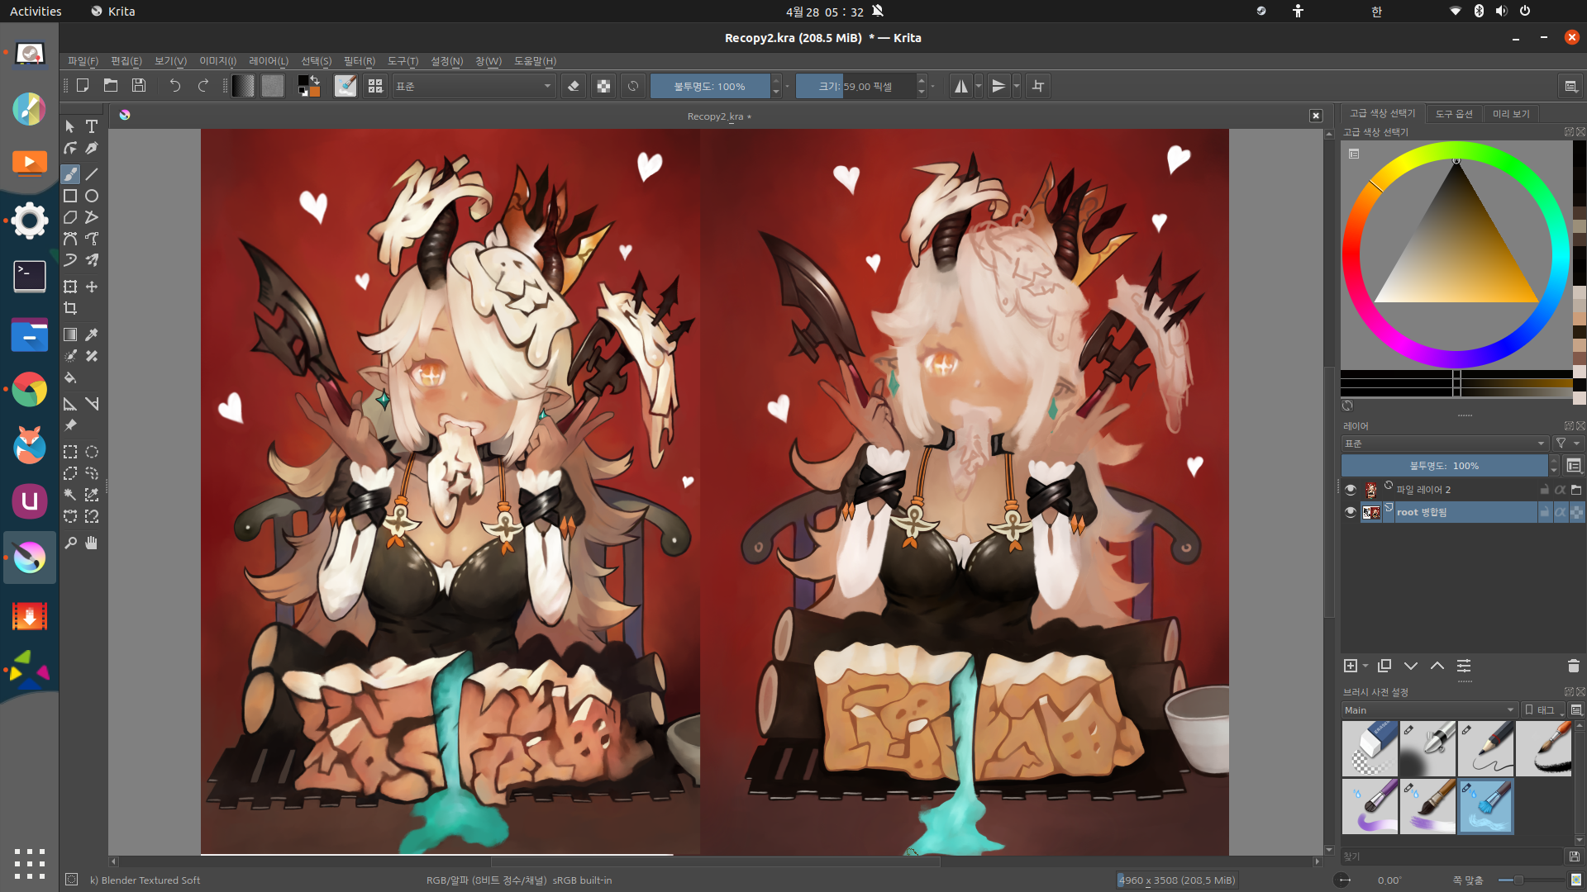The width and height of the screenshot is (1587, 892).
Task: Switch to the '도구 옵션' tab
Action: click(1454, 114)
